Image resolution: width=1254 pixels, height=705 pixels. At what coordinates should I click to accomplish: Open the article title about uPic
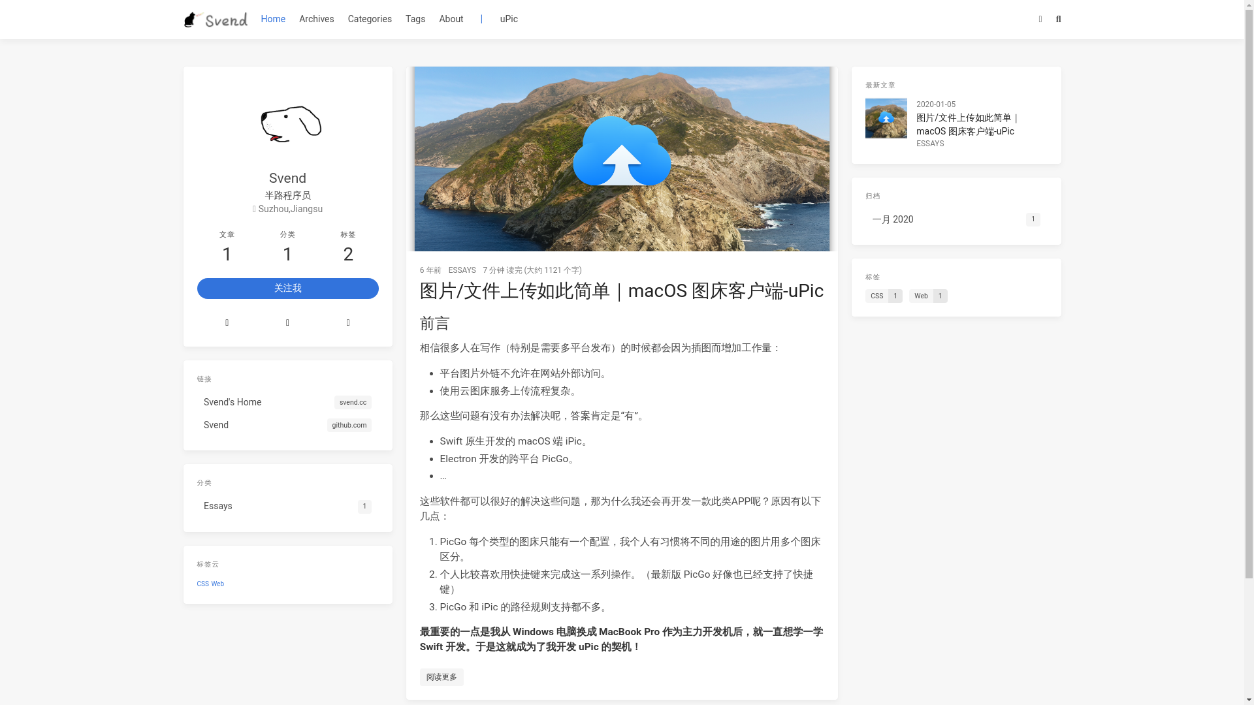click(x=622, y=290)
